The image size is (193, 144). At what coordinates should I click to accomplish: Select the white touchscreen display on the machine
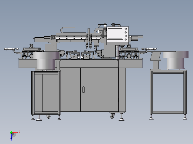tap(115, 34)
